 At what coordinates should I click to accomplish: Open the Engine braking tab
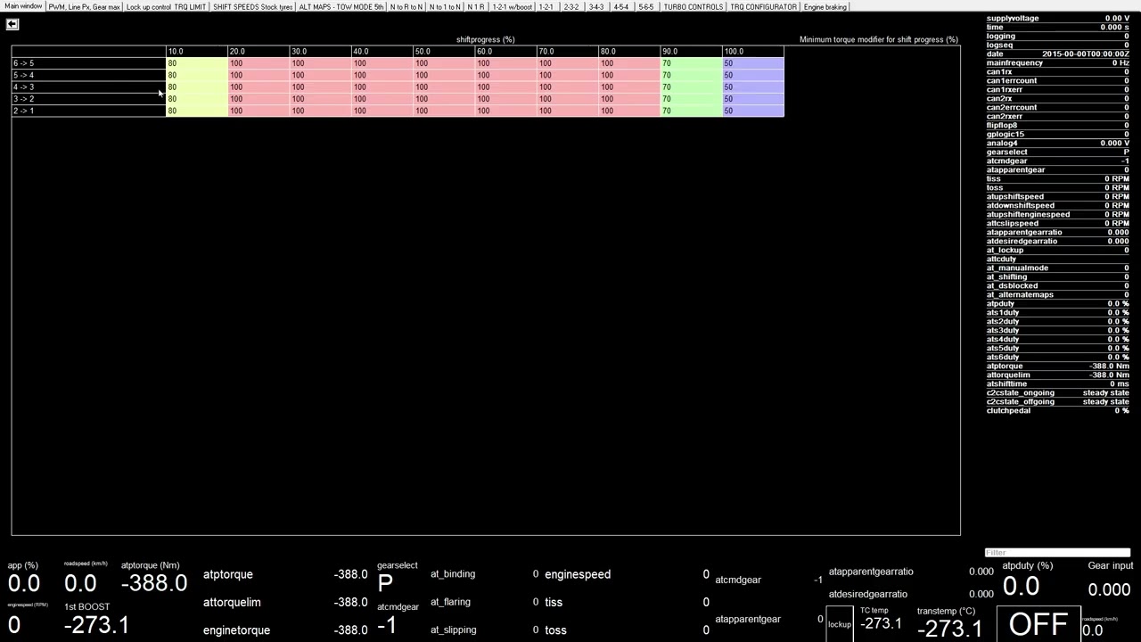(x=825, y=7)
